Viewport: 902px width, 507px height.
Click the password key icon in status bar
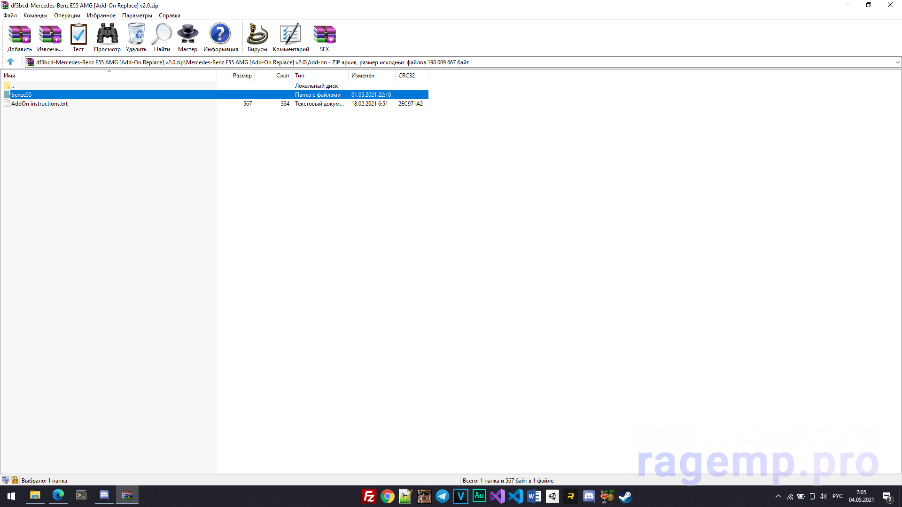pos(15,480)
